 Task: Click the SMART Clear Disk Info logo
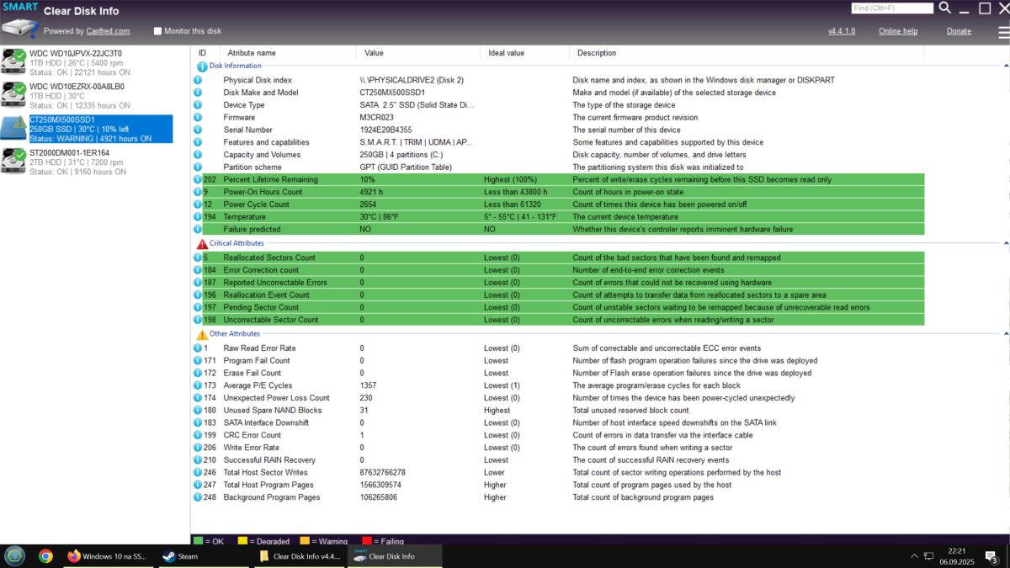click(19, 19)
